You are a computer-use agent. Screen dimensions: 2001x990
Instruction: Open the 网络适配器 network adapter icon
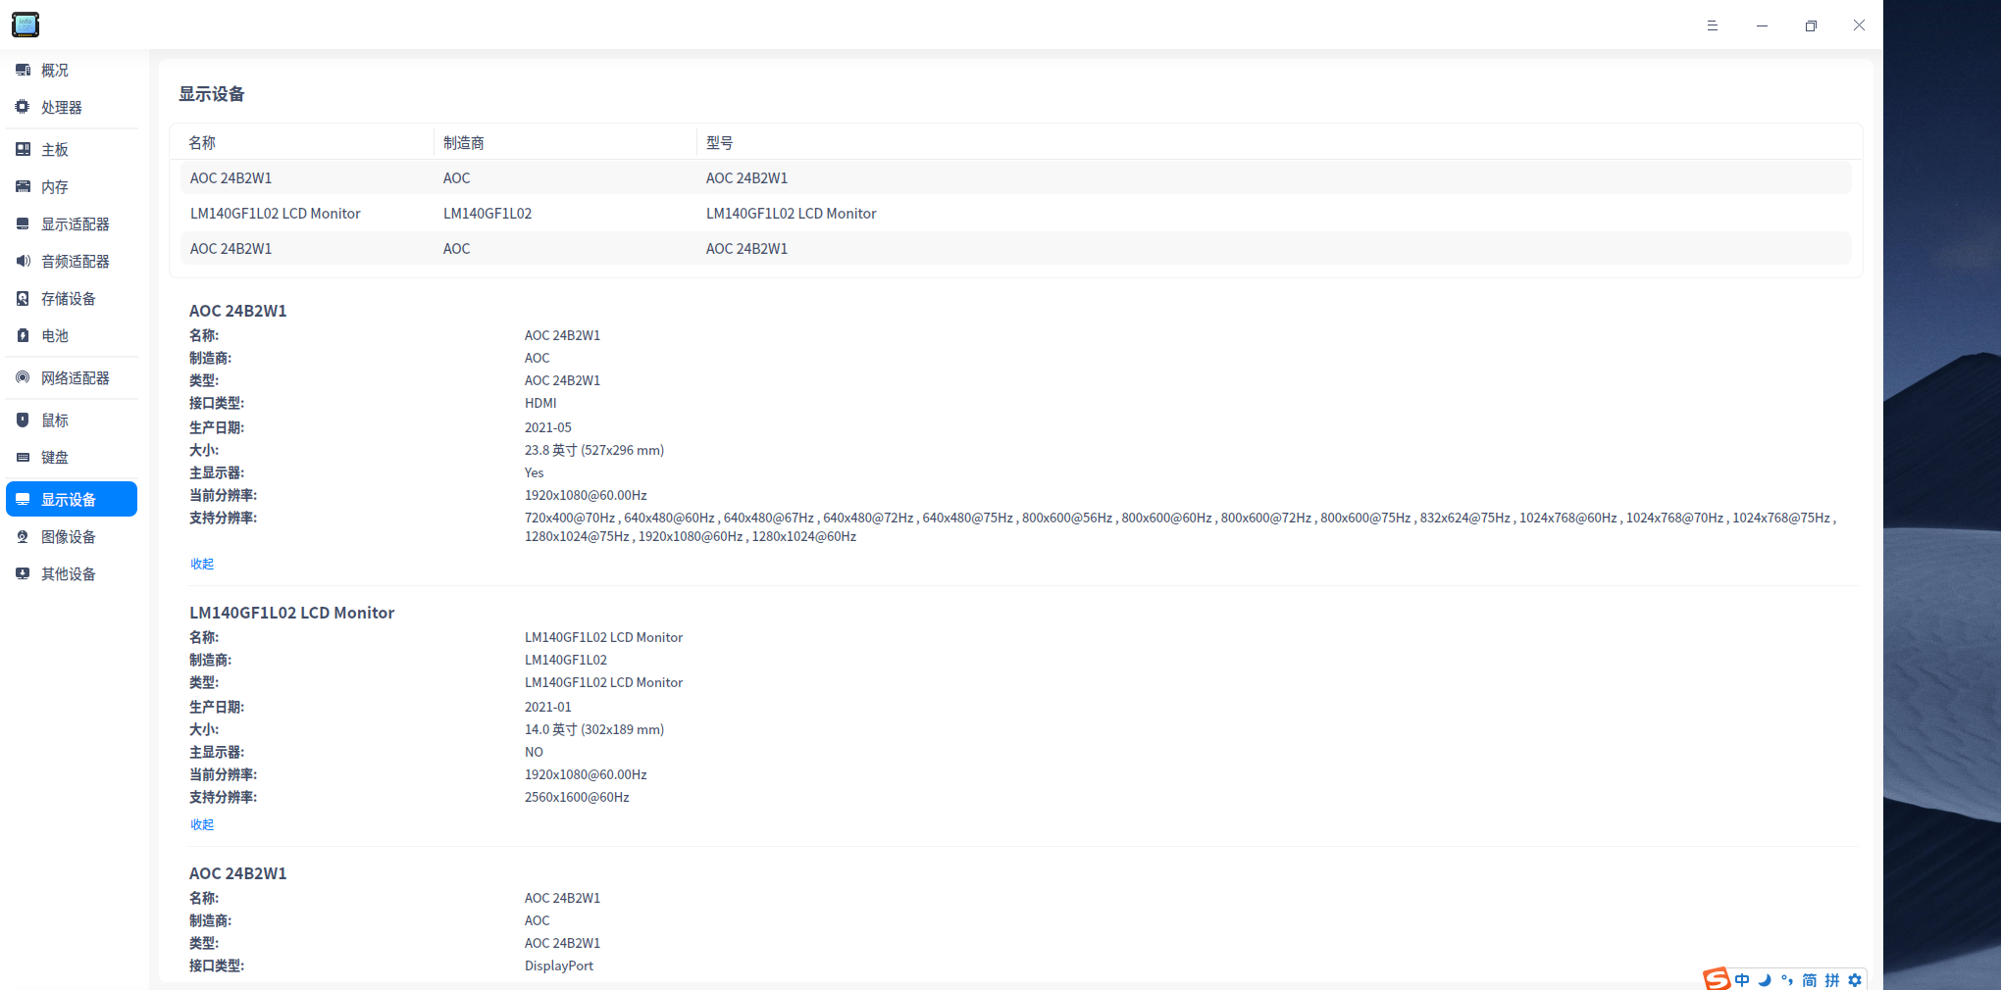[x=23, y=377]
